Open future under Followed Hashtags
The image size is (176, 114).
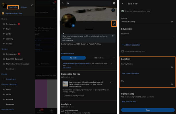point(8,89)
